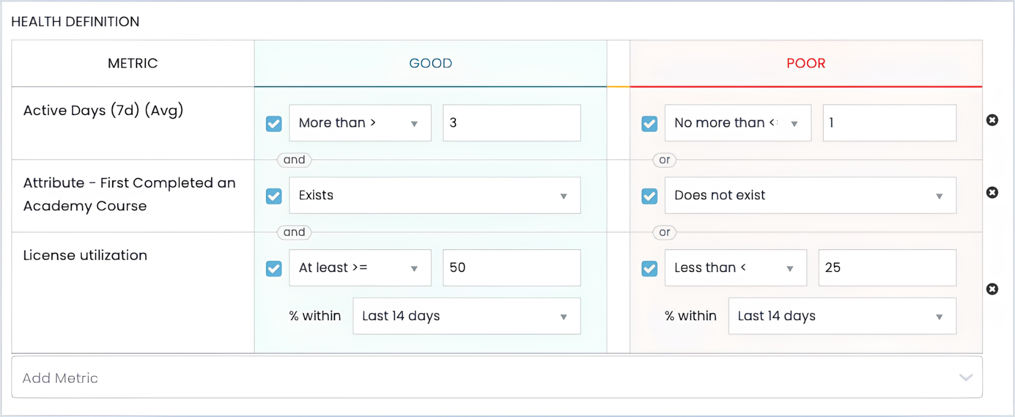Expand the Add Metric selector
This screenshot has height=417, width=1015.
[497, 377]
